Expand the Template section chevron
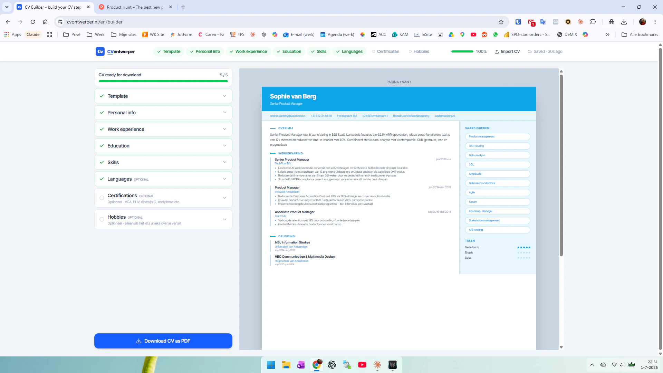663x373 pixels. [225, 96]
